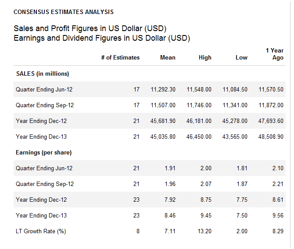Select the sales 'Year Ending Dec-12' row label

(41, 121)
